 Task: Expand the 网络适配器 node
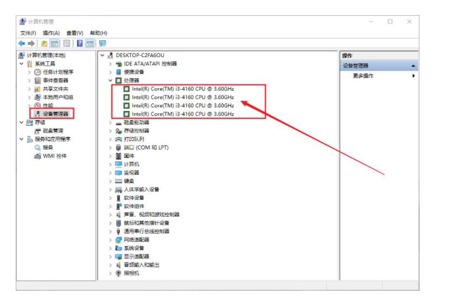(111, 240)
